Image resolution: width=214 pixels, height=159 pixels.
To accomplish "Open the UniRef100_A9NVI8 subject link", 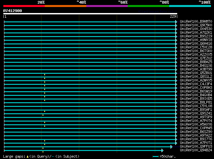I will 196,40.
